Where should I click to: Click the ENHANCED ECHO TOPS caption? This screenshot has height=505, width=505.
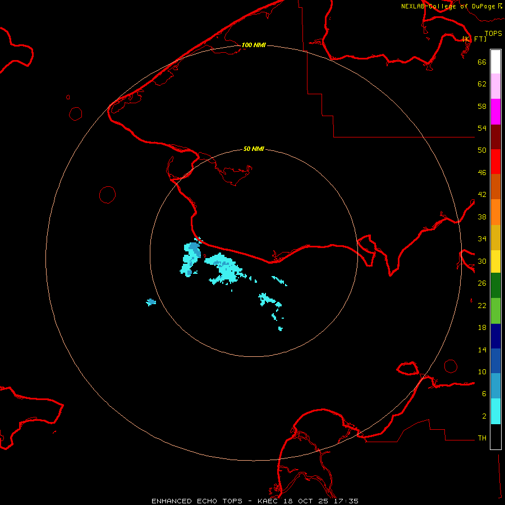click(x=197, y=501)
